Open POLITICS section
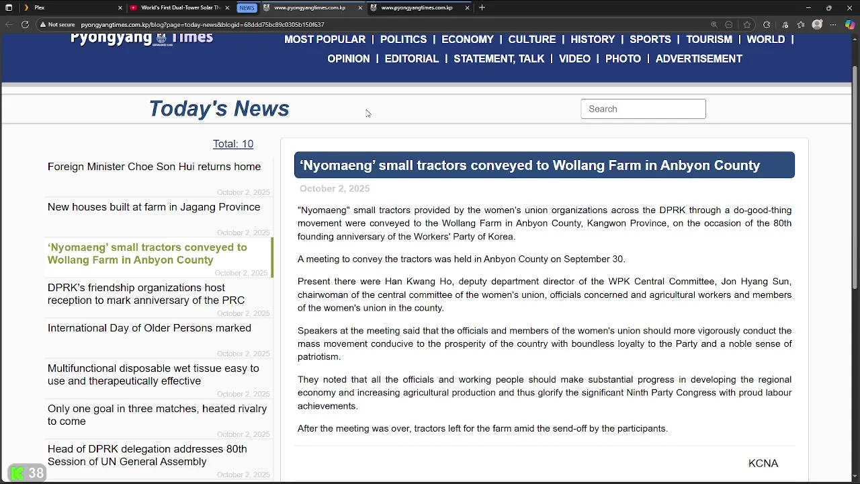This screenshot has width=860, height=484. 403,40
